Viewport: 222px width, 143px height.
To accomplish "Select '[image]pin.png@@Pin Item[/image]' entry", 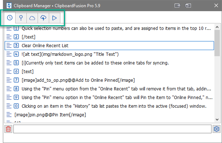I will pos(109,115).
